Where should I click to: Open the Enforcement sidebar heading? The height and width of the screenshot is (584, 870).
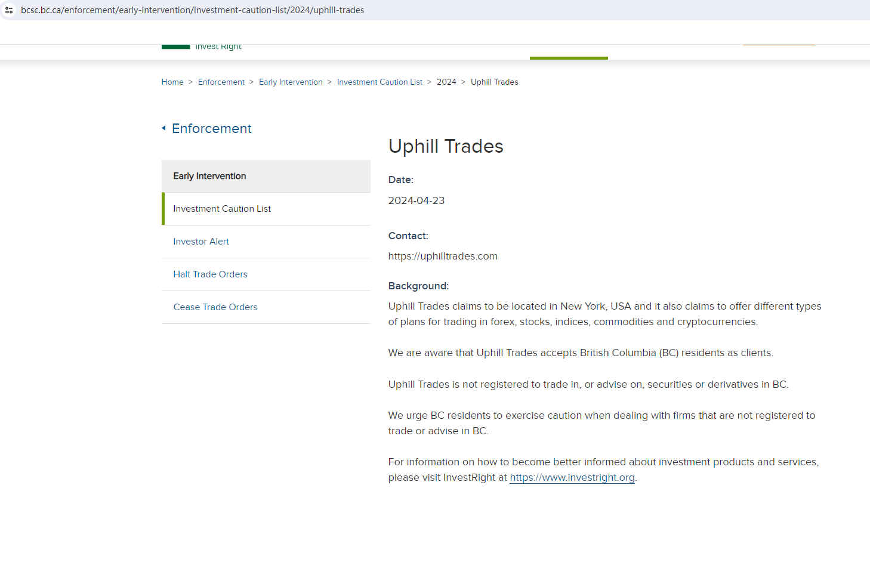[212, 129]
